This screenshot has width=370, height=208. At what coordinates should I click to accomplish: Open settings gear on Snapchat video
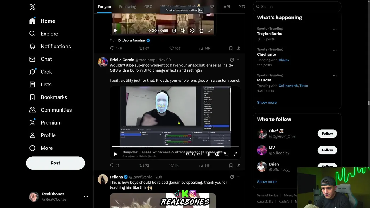pyautogui.click(x=217, y=154)
